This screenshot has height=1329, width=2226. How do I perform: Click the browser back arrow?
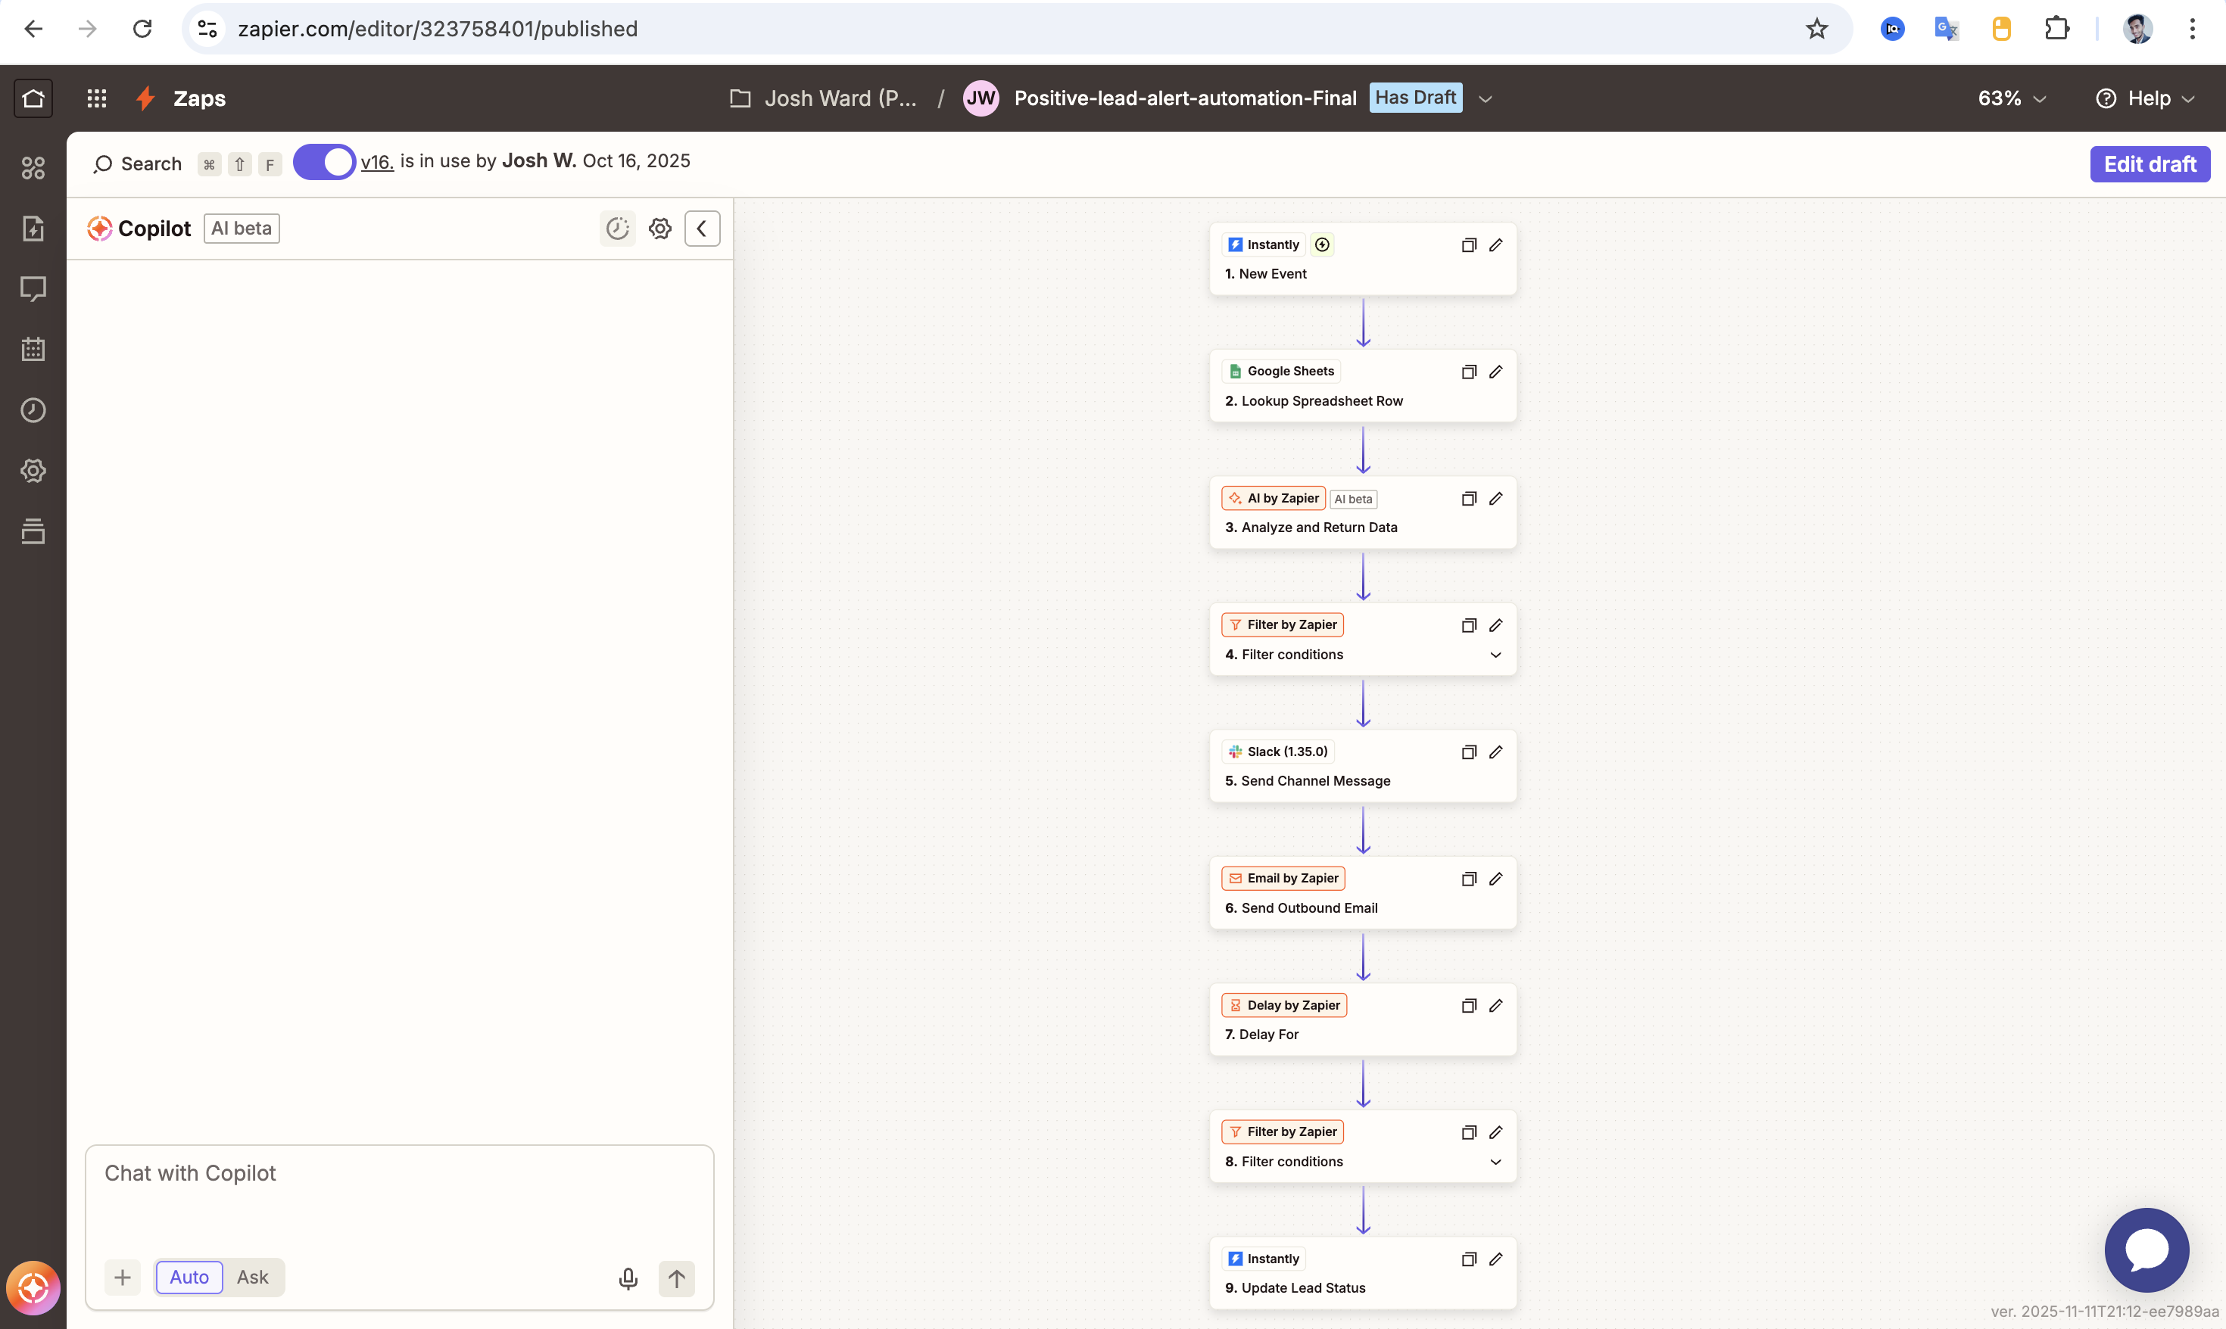33,29
